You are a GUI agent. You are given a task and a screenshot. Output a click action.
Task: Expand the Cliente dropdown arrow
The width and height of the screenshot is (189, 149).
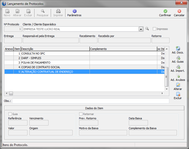click(141, 29)
